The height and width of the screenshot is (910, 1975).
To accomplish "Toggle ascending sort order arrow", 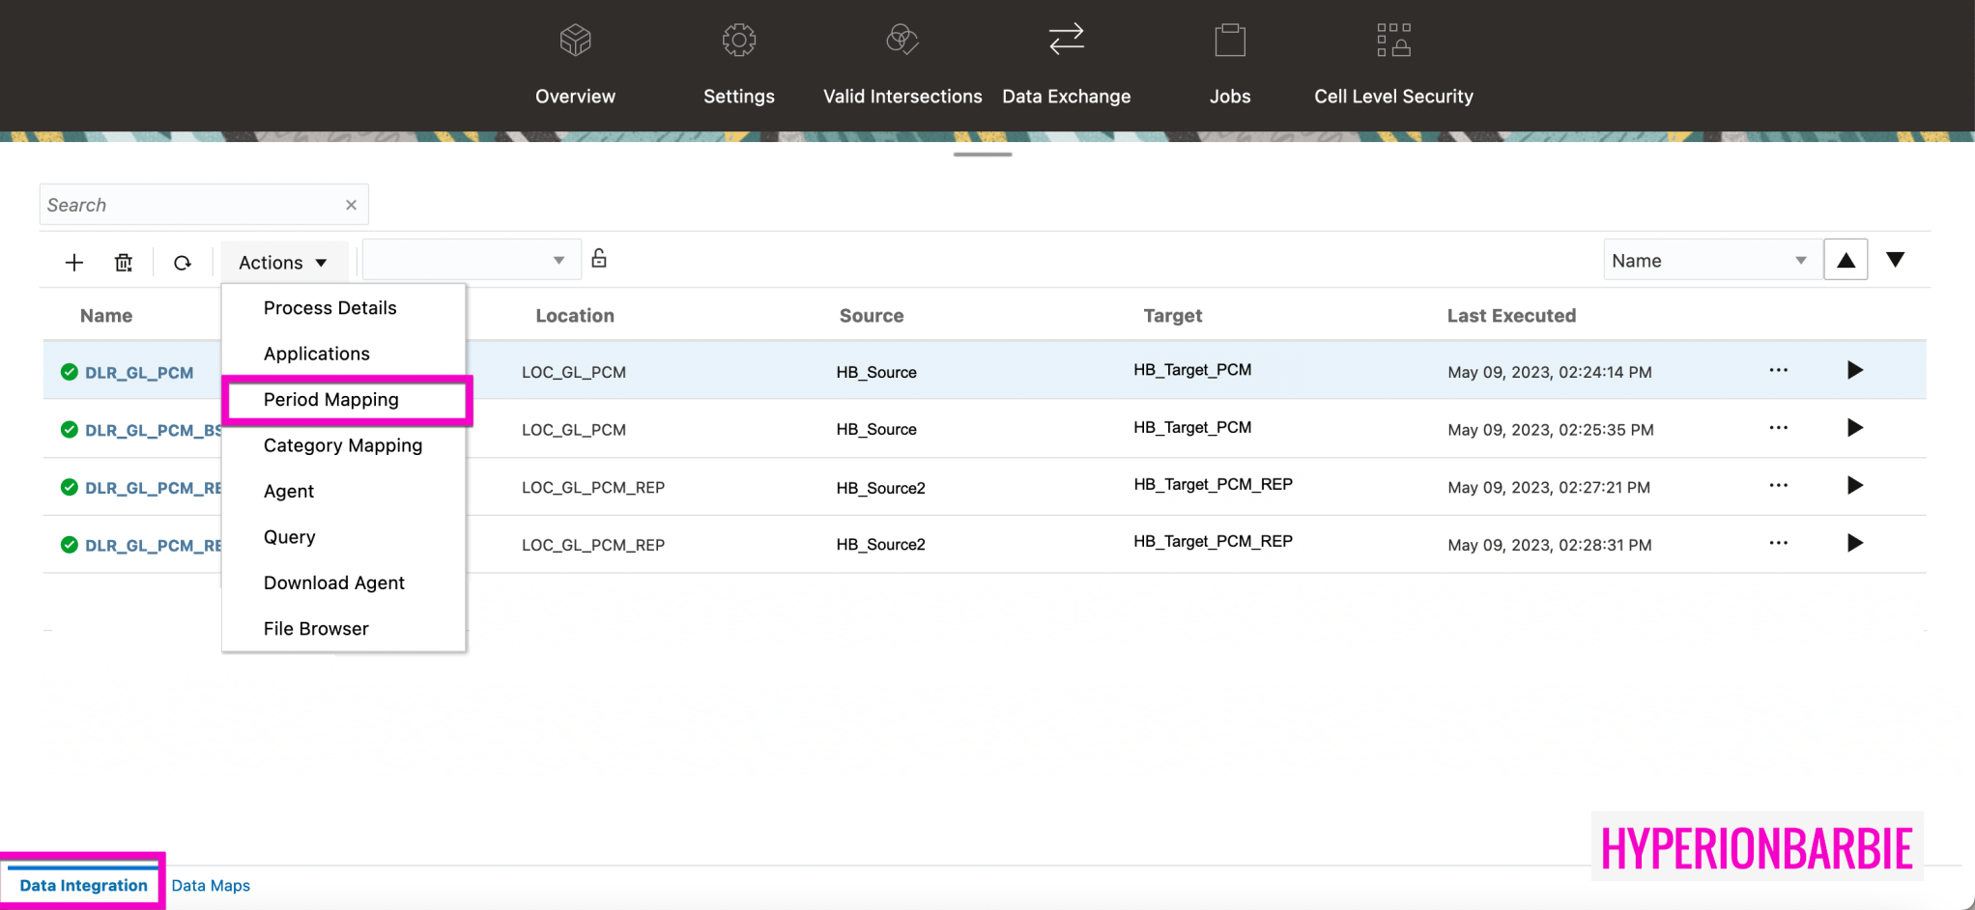I will pyautogui.click(x=1846, y=259).
